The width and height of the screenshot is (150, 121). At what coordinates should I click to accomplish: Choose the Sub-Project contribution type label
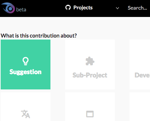pos(90,75)
